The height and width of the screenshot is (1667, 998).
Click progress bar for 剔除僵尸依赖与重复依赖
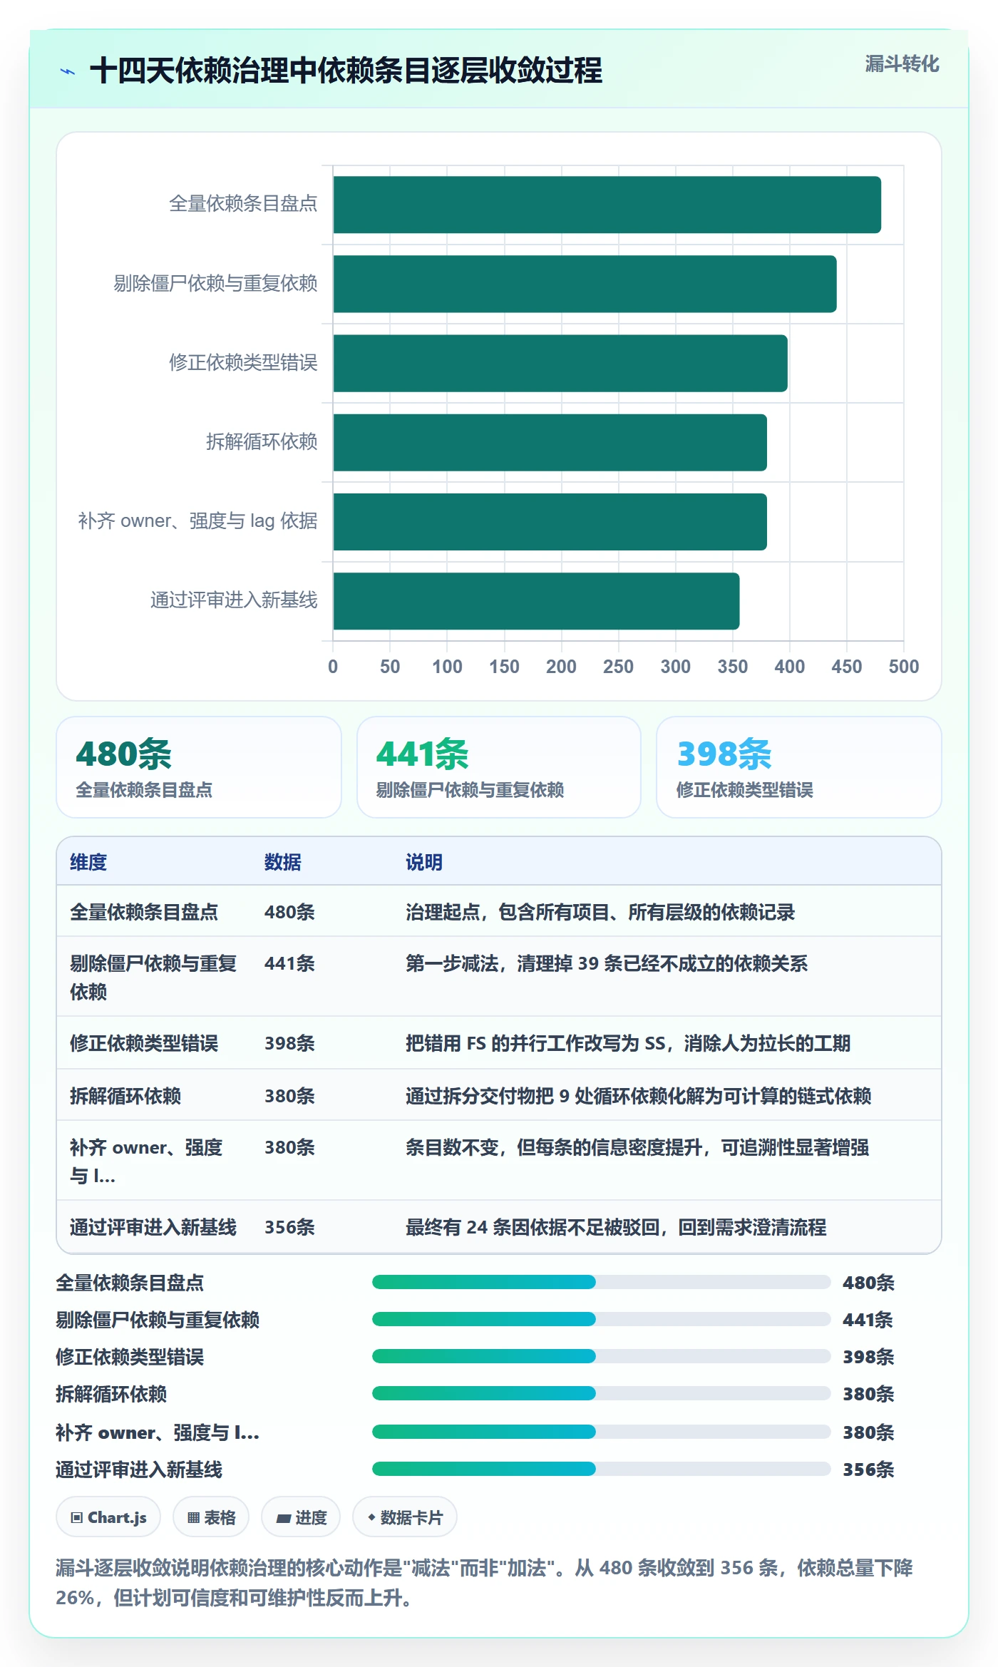click(x=601, y=1319)
